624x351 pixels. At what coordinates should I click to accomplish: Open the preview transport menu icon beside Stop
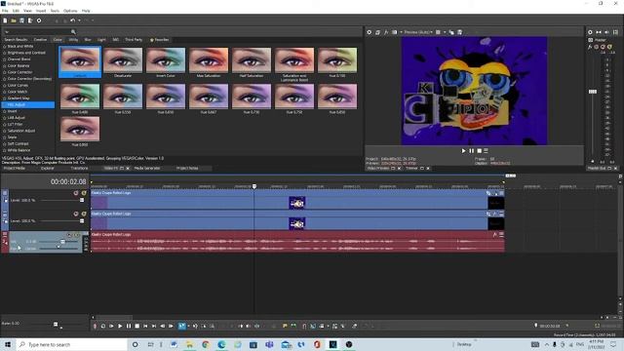click(x=486, y=151)
